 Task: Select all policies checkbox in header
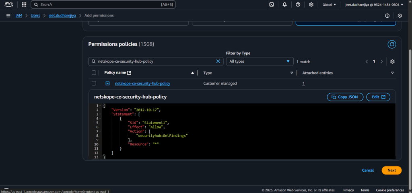pos(94,73)
